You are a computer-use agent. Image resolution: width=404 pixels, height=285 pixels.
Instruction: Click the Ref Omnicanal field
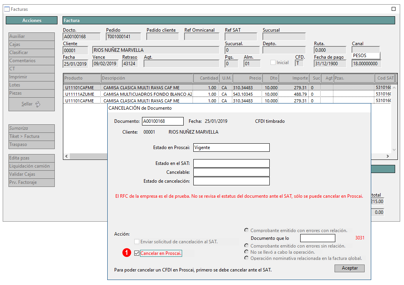click(201, 37)
